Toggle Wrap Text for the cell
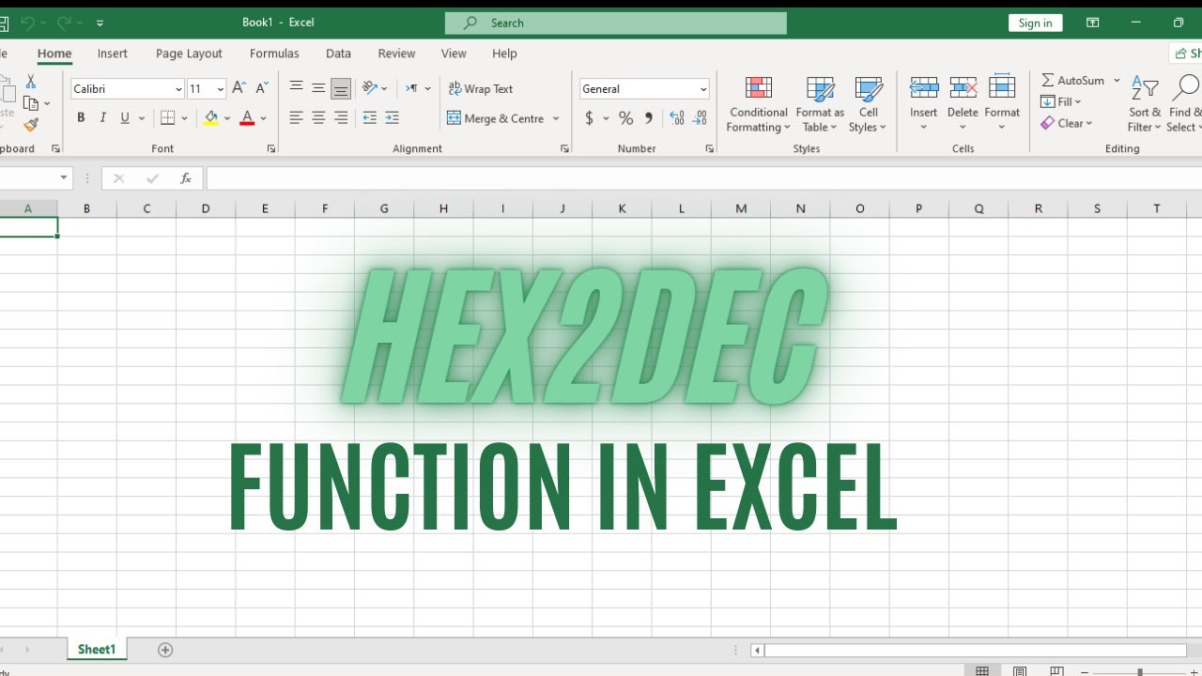This screenshot has height=676, width=1202. pyautogui.click(x=480, y=88)
